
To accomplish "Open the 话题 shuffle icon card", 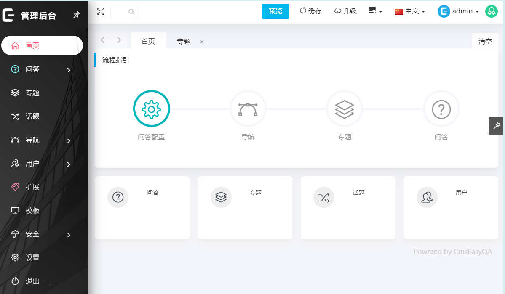I will pyautogui.click(x=323, y=197).
